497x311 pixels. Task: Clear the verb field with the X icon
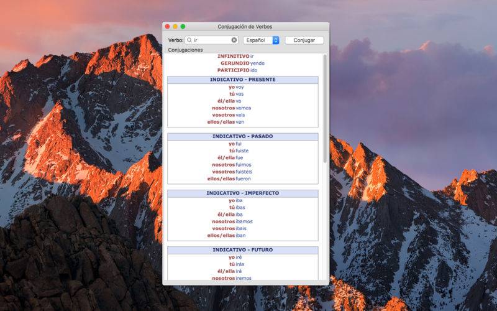[234, 40]
